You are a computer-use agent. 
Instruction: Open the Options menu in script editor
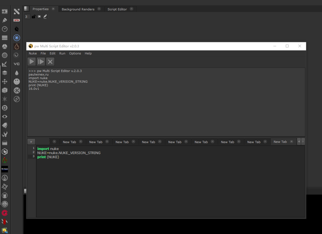(75, 53)
